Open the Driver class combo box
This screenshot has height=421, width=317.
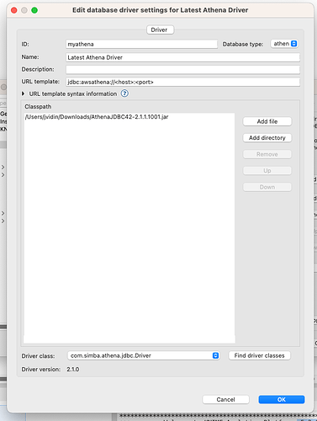pos(144,355)
